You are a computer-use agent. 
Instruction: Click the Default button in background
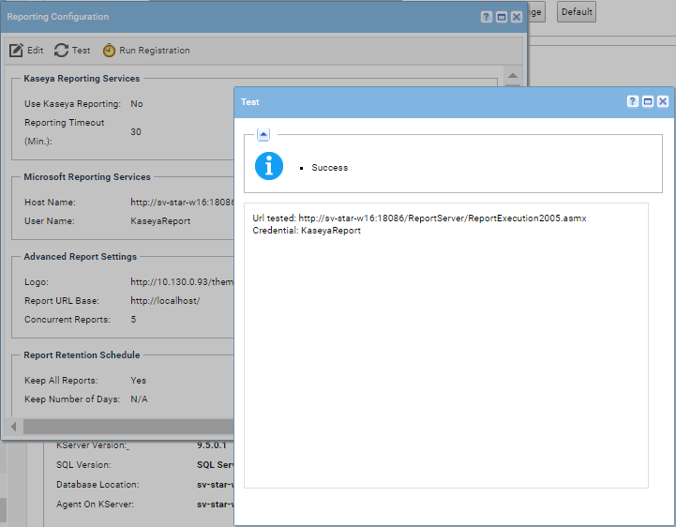[x=577, y=12]
